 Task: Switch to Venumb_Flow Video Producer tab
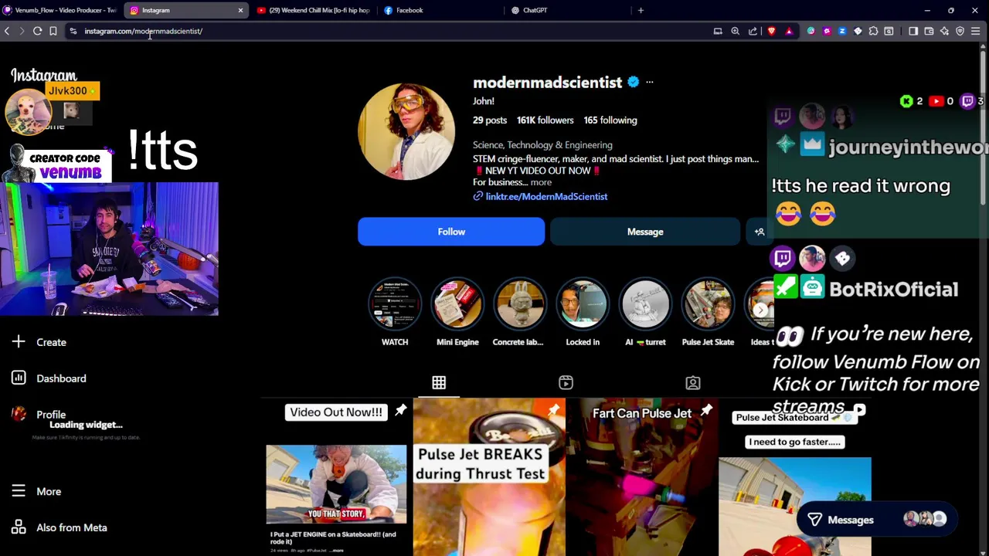(60, 10)
